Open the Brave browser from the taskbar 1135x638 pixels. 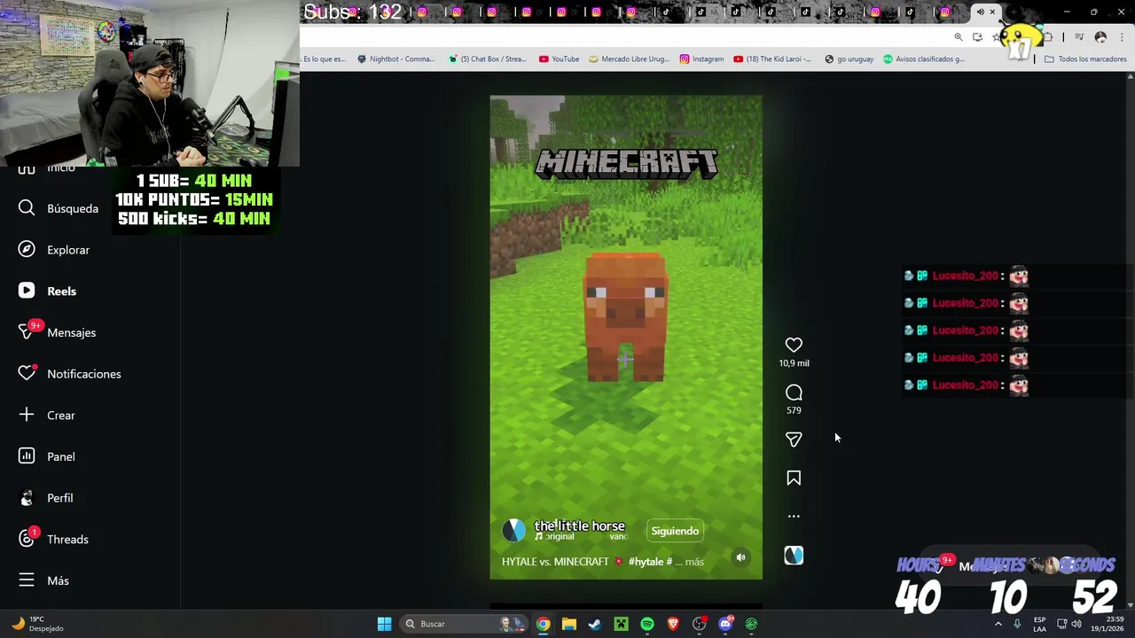click(673, 624)
